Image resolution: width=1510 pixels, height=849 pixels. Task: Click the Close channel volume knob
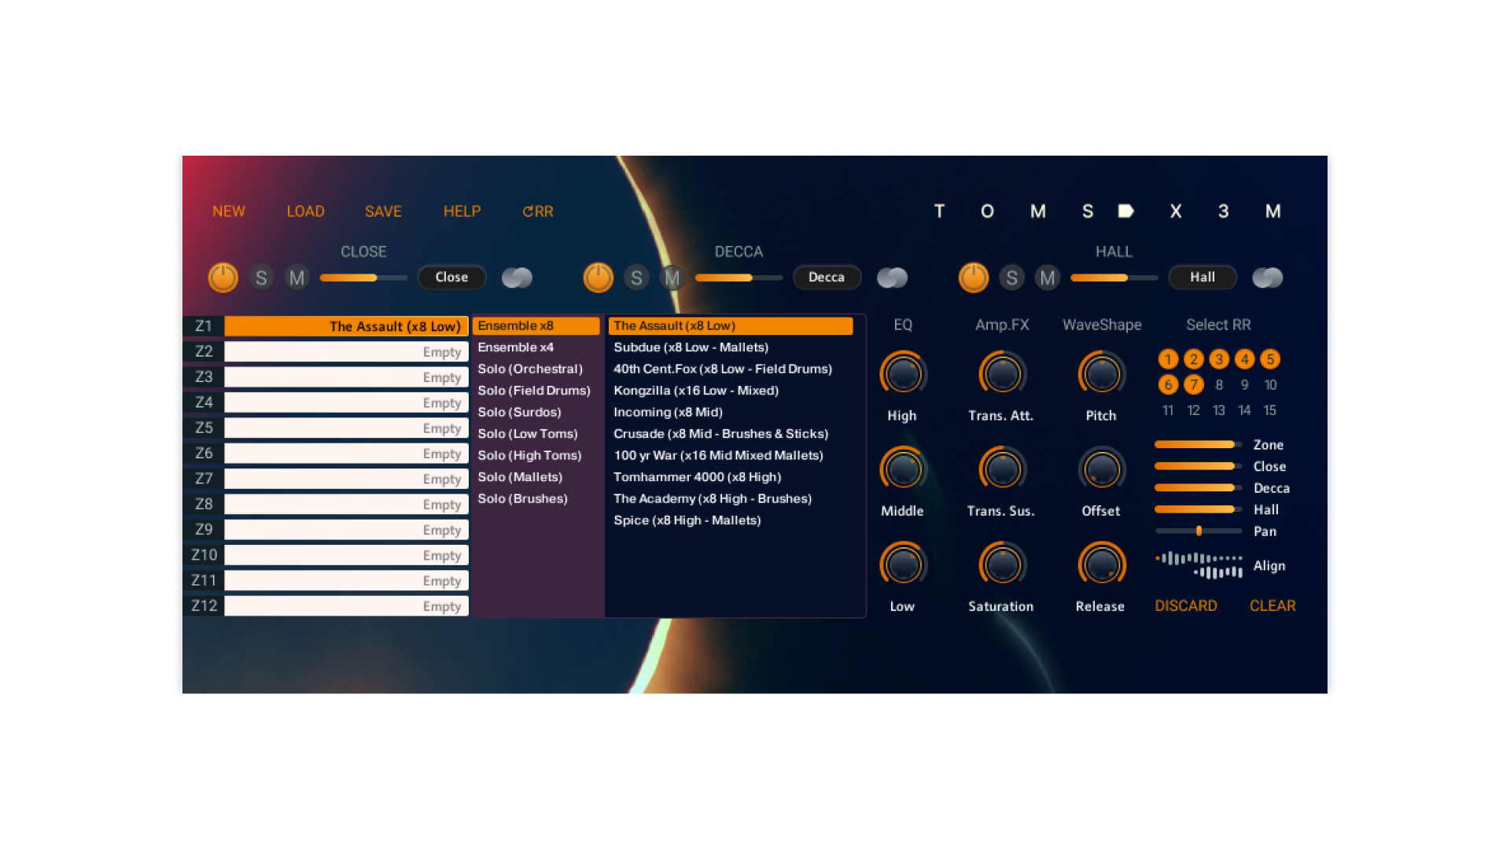click(x=223, y=277)
